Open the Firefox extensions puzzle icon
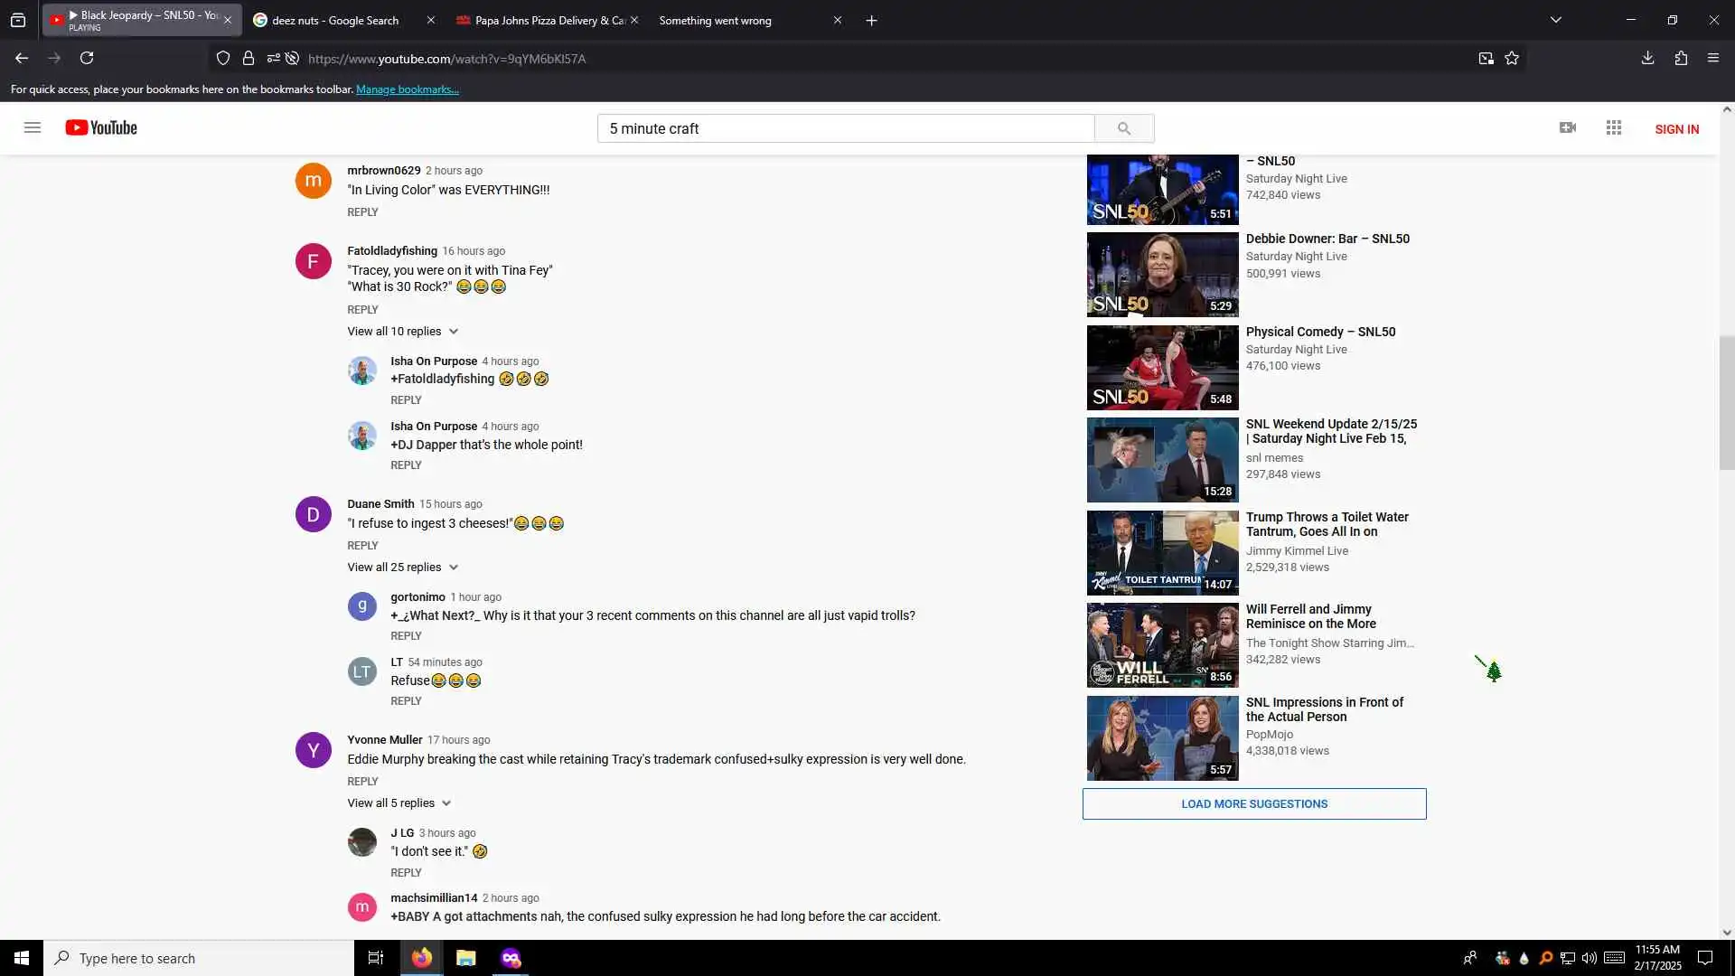This screenshot has width=1735, height=976. point(1681,59)
